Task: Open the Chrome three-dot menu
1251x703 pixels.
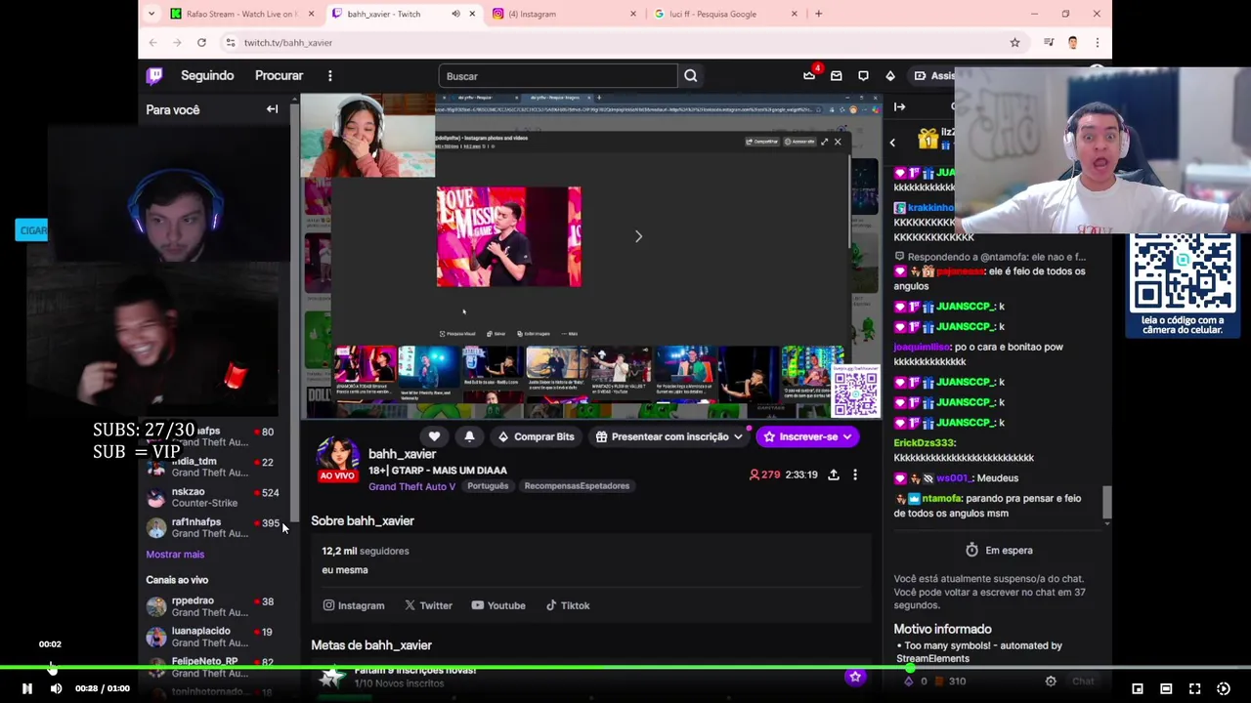Action: click(1097, 43)
